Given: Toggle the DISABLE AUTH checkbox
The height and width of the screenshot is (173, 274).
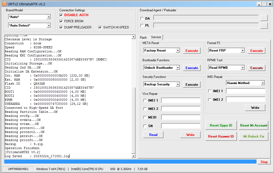Looking at the screenshot, I should pyautogui.click(x=61, y=15).
